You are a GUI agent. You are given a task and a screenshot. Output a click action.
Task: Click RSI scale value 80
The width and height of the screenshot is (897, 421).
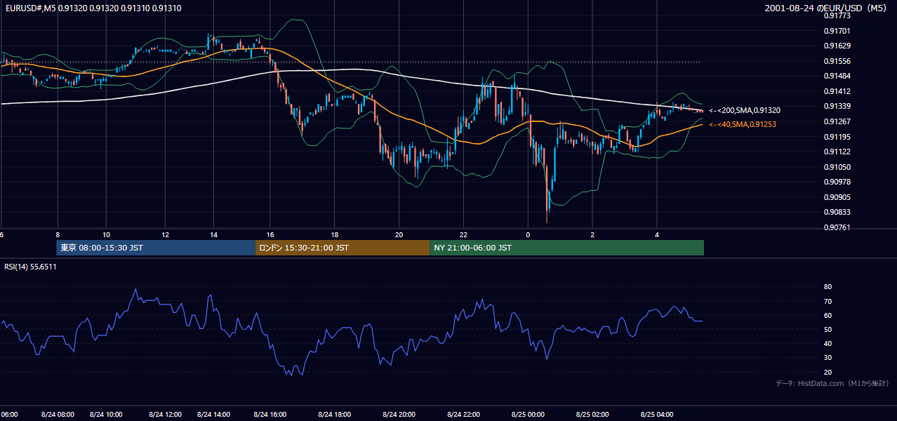tap(828, 287)
